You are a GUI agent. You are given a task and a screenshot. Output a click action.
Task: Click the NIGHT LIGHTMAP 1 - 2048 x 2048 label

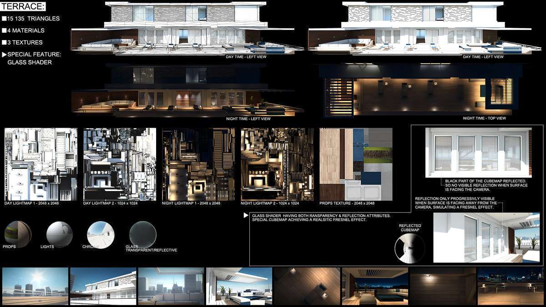pos(191,203)
